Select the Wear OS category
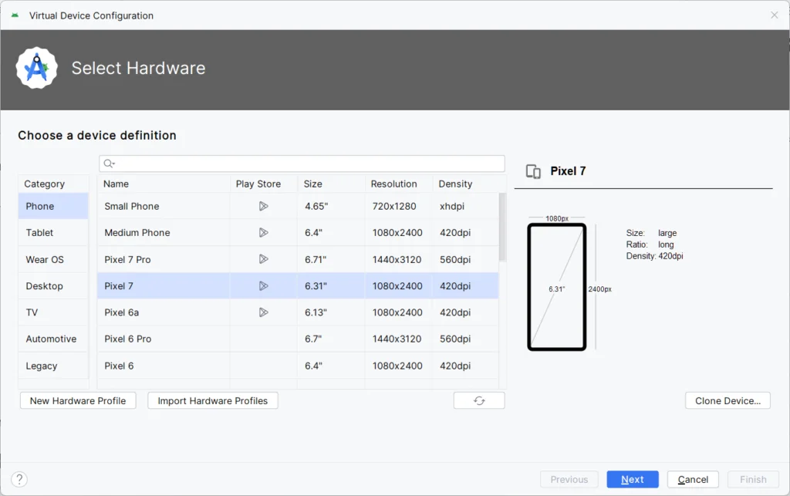 pos(53,259)
